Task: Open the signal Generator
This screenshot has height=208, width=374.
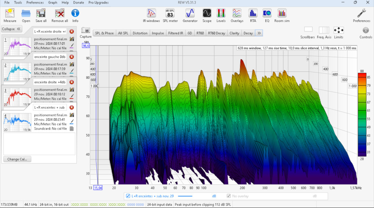Action: click(190, 15)
